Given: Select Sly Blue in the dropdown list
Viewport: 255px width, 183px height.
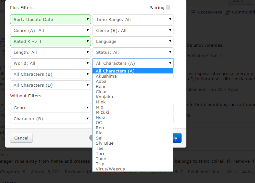Looking at the screenshot, I should [105, 143].
